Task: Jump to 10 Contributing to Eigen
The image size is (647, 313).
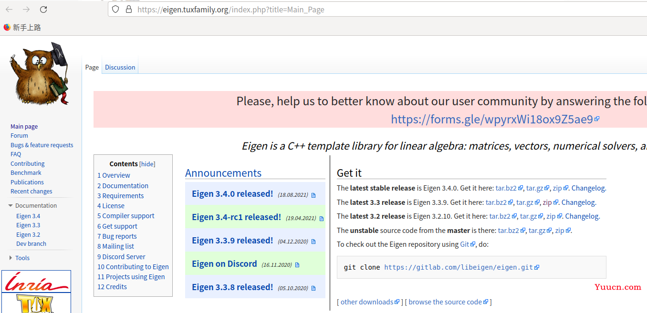Action: point(133,267)
